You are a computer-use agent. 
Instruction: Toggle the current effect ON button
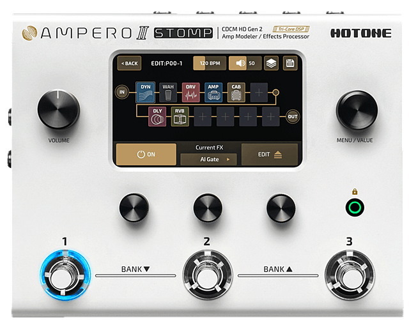(x=146, y=155)
